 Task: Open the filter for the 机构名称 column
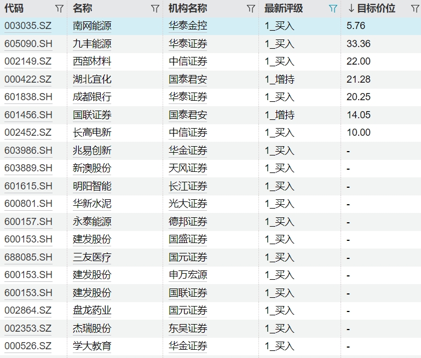251,9
